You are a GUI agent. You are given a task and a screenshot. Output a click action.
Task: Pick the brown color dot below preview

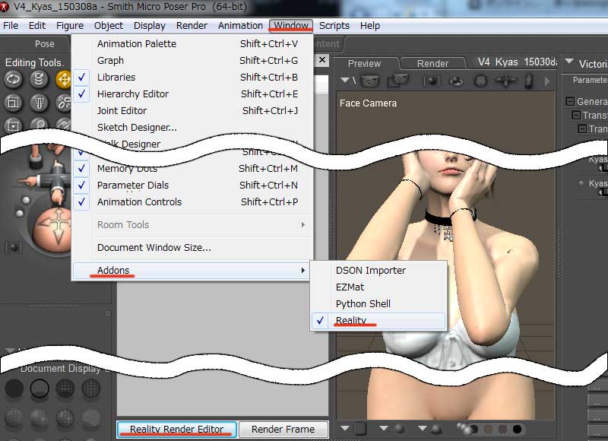click(x=489, y=429)
